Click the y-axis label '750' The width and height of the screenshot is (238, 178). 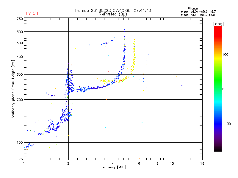click(x=20, y=19)
